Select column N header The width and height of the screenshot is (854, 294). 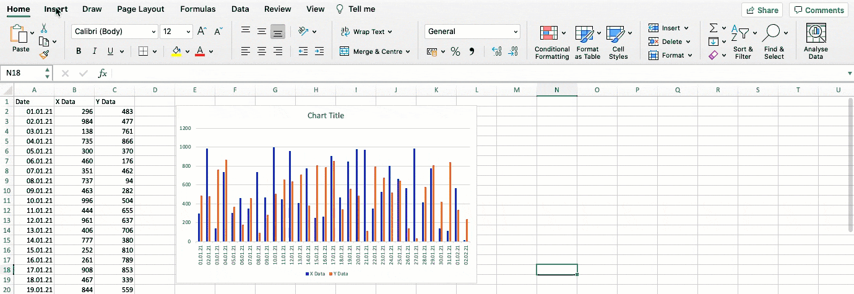(557, 90)
